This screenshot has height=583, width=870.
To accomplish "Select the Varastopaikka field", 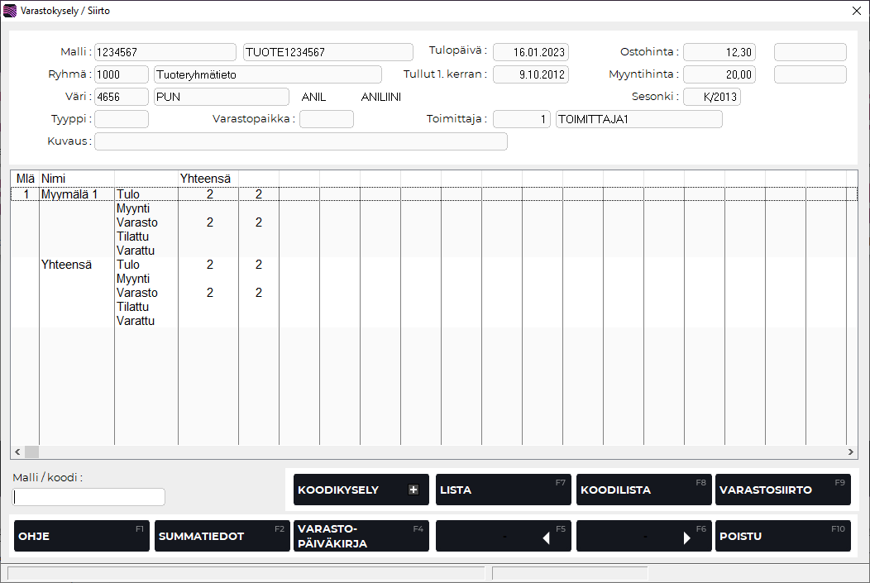I will pyautogui.click(x=326, y=119).
